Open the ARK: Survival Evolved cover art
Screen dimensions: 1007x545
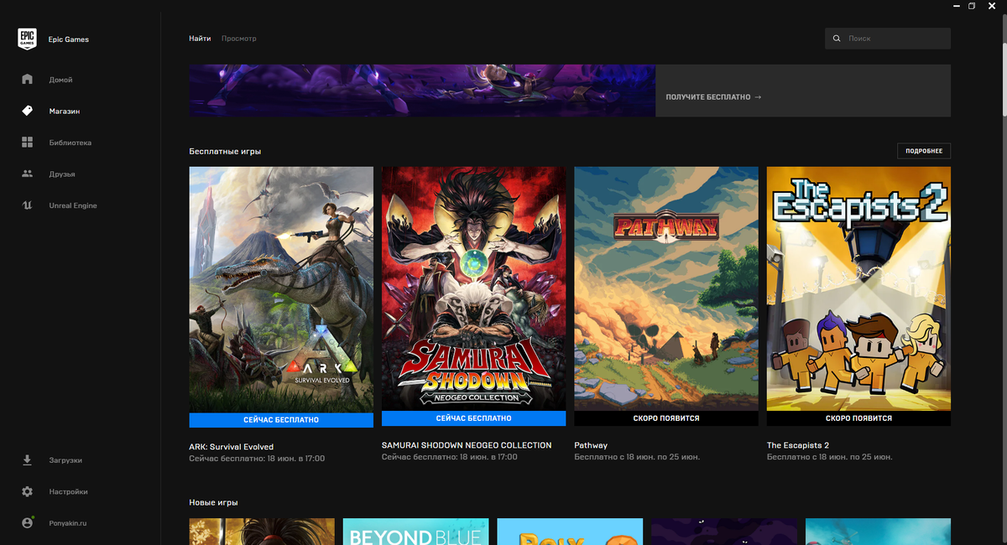(281, 289)
